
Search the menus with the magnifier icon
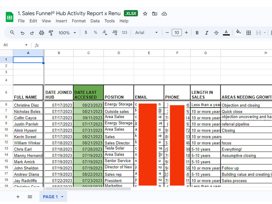(x=12, y=32)
